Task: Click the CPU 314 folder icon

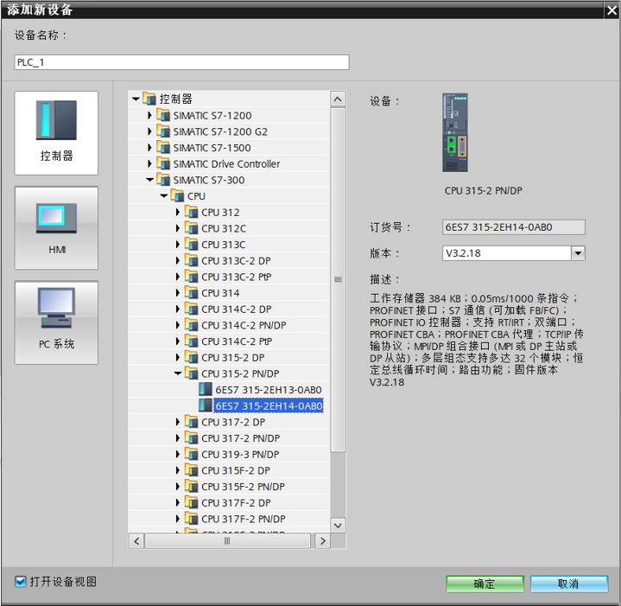Action: [x=191, y=293]
